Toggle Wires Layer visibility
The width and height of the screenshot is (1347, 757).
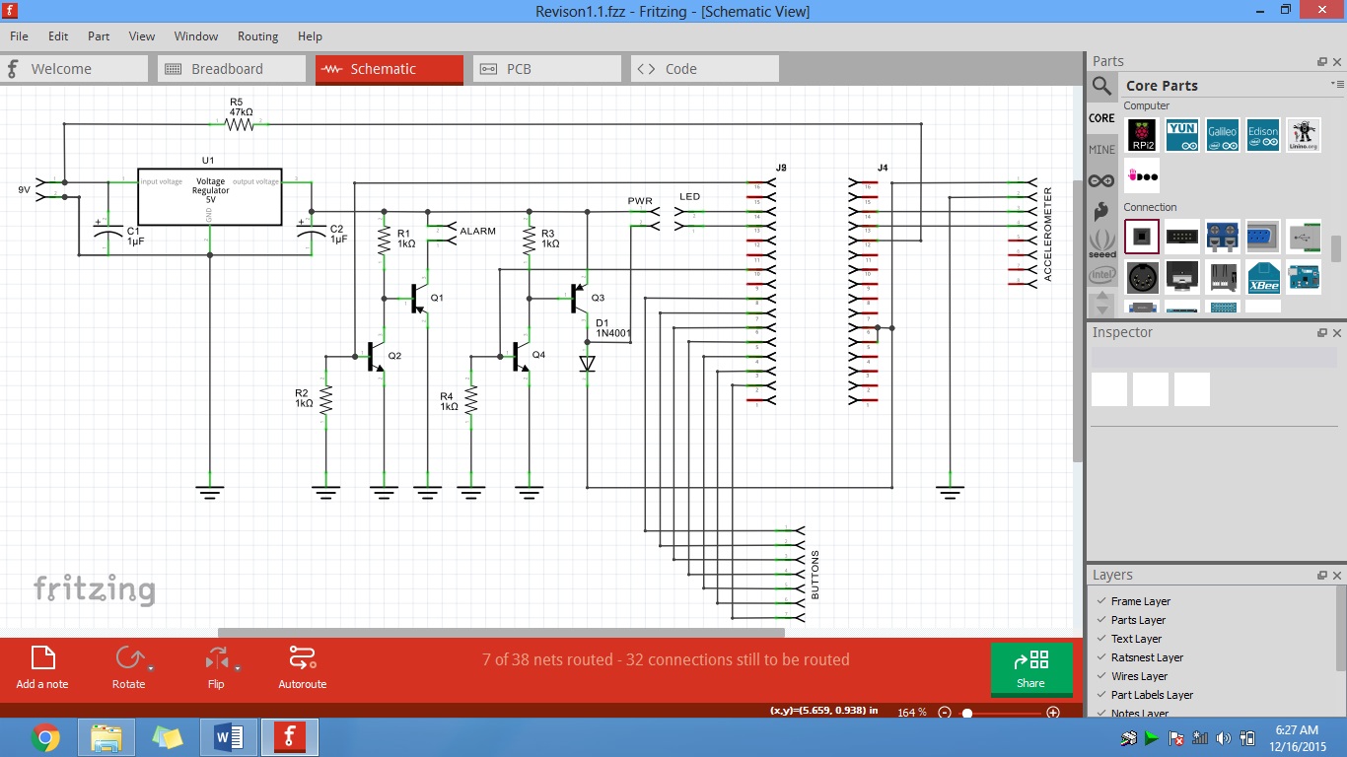click(x=1101, y=676)
